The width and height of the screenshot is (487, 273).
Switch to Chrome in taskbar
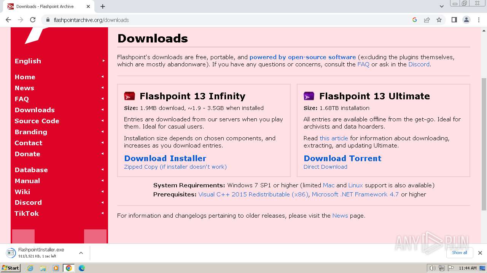pyautogui.click(x=69, y=268)
